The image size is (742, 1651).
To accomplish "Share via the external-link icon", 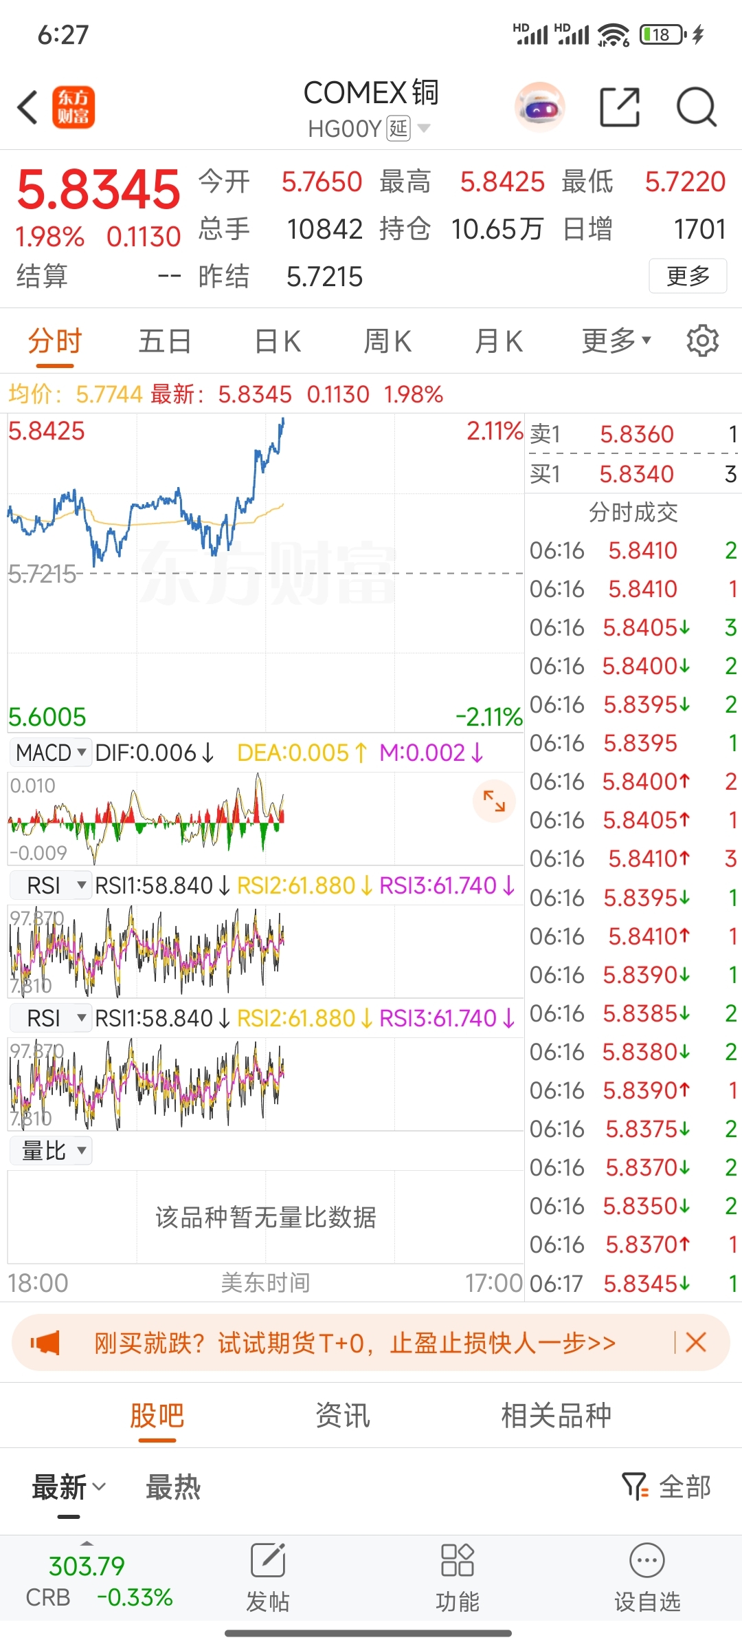I will point(620,107).
